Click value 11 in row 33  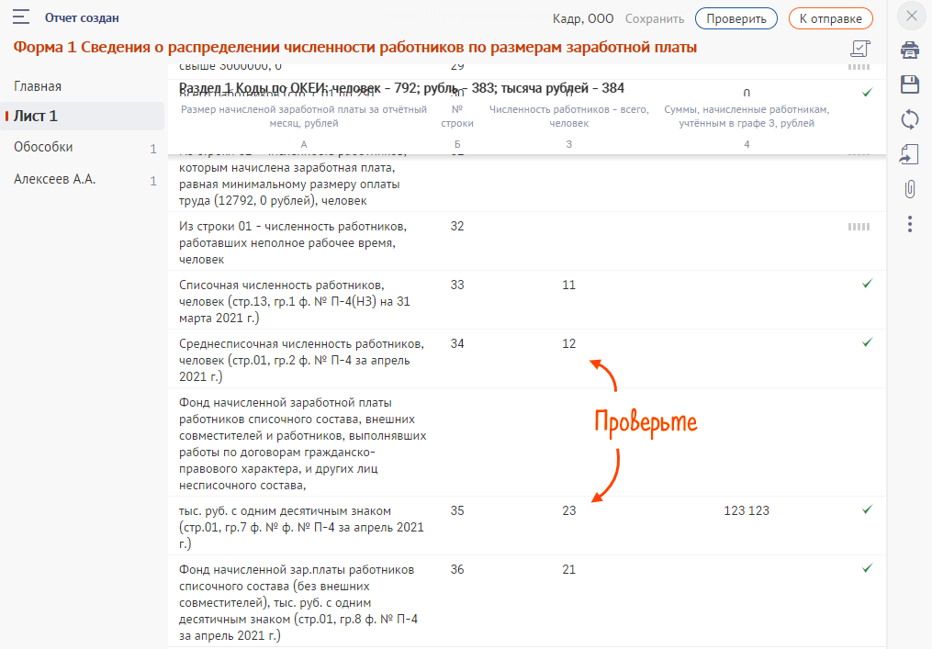point(568,285)
